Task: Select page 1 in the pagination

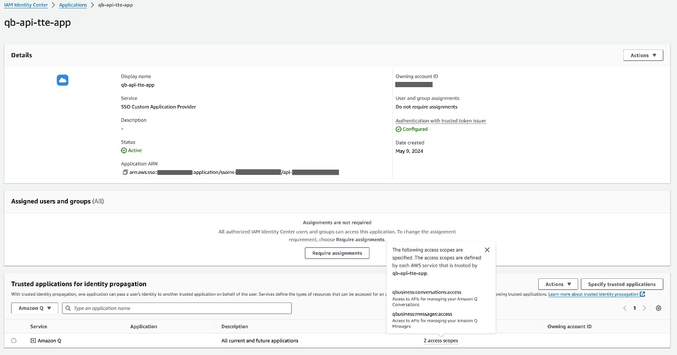Action: pos(634,308)
